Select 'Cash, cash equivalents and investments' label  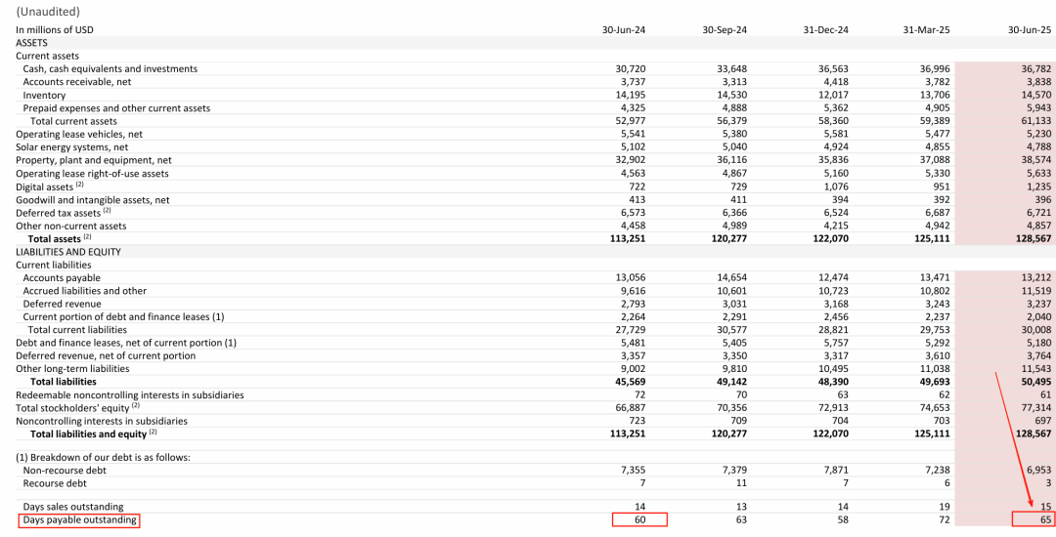coord(110,68)
